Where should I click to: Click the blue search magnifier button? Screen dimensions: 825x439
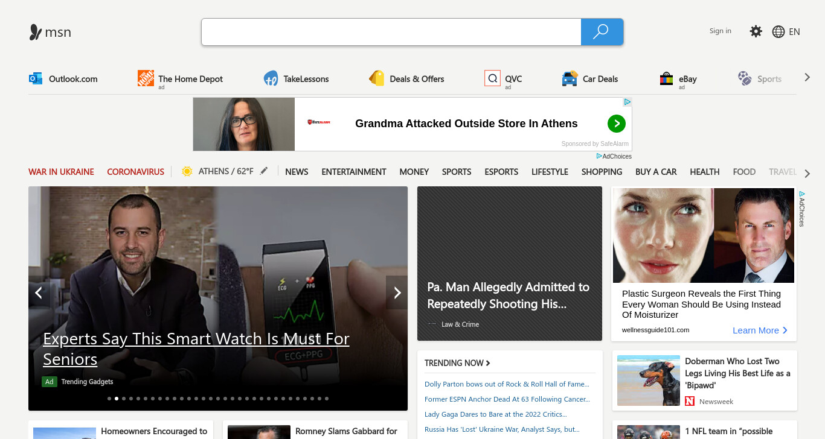point(602,32)
